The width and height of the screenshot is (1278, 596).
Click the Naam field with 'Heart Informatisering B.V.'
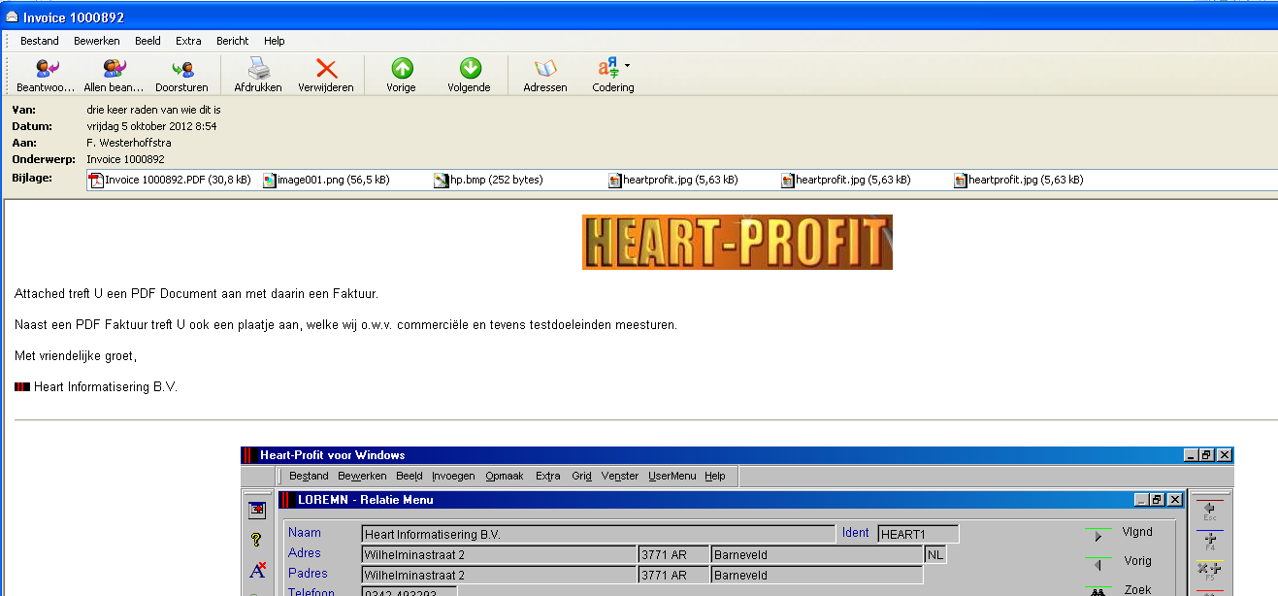pyautogui.click(x=598, y=534)
